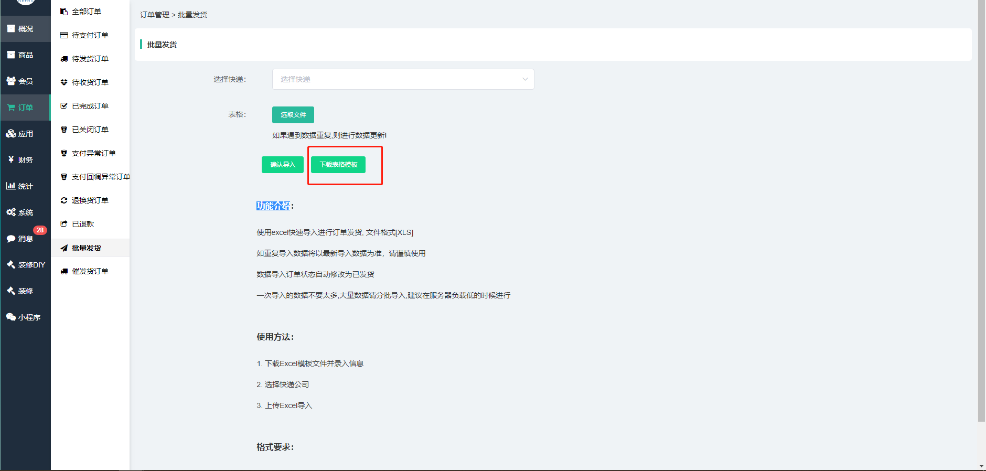Expand the 选择快递 courier dropdown
986x471 pixels.
(403, 79)
